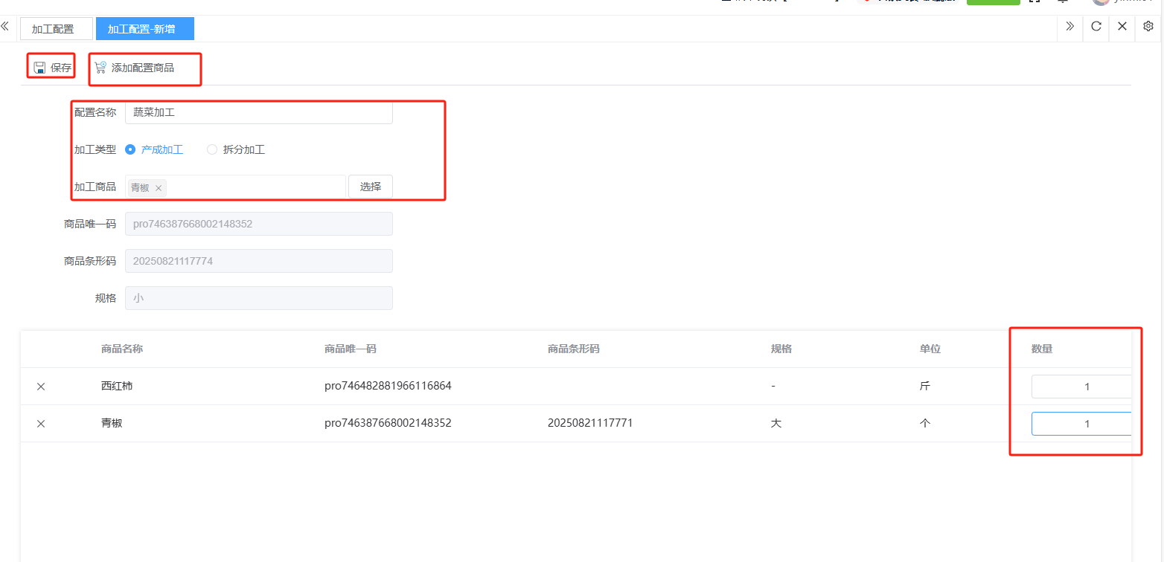1164x562 pixels.
Task: Click the 西红柿 quantity input
Action: [1081, 387]
